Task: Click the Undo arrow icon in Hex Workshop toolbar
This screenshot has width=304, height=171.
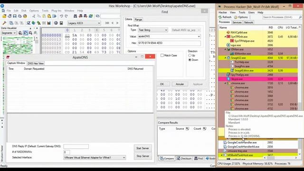Action: pyautogui.click(x=61, y=16)
